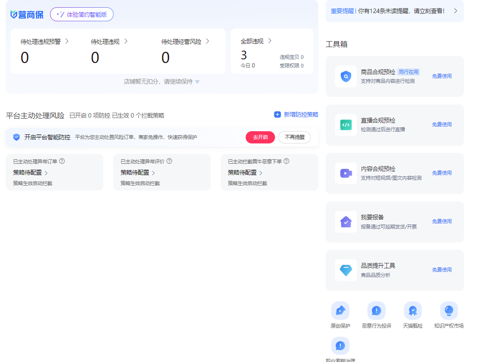Click 新增防控策略 link
Viewport: 480px width, 362px height.
click(x=296, y=115)
